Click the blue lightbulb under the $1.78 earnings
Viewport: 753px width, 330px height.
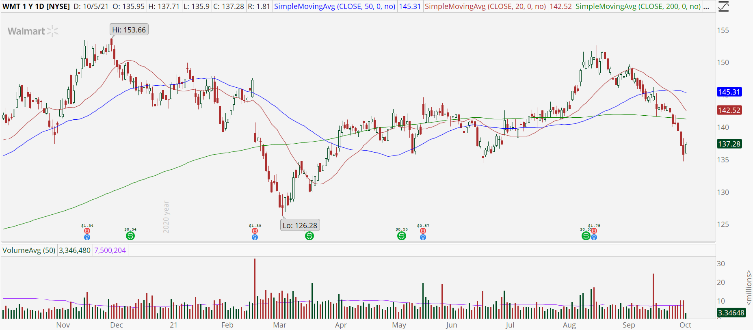coord(594,237)
